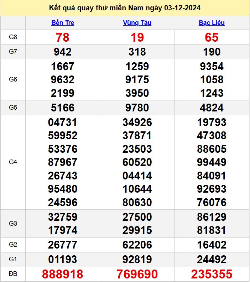Click G6 number 1058

(212, 80)
